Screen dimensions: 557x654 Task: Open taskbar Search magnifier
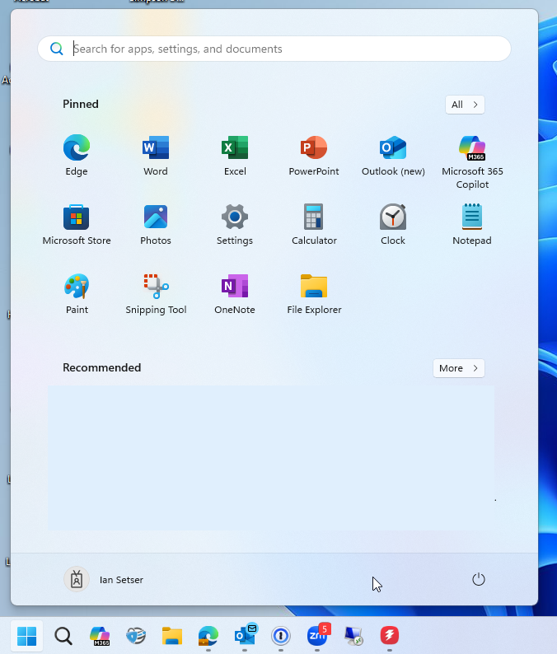63,636
